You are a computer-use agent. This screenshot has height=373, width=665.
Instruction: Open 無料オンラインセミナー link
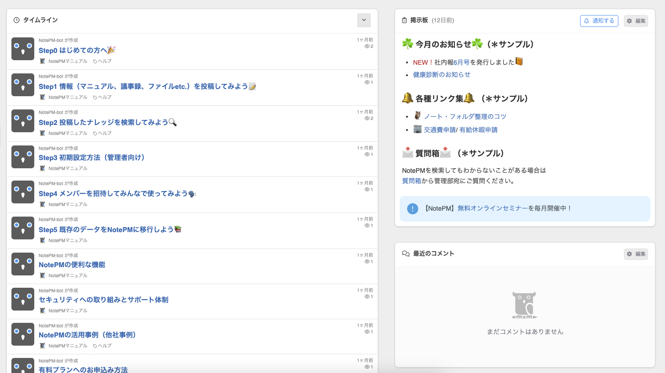493,208
